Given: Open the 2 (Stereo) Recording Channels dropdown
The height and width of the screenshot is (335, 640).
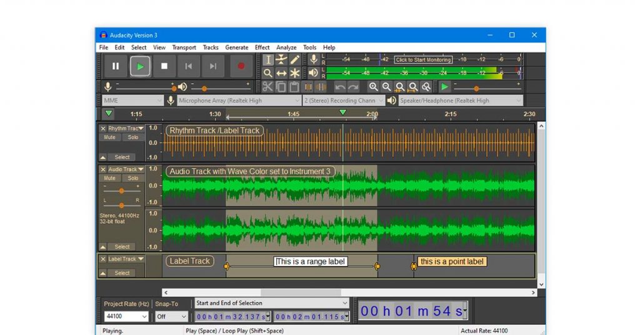Looking at the screenshot, I should pyautogui.click(x=343, y=101).
